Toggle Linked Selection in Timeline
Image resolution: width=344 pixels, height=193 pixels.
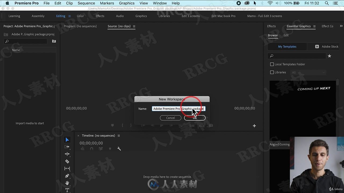click(101, 149)
